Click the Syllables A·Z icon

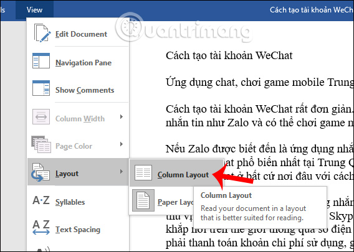point(41,200)
